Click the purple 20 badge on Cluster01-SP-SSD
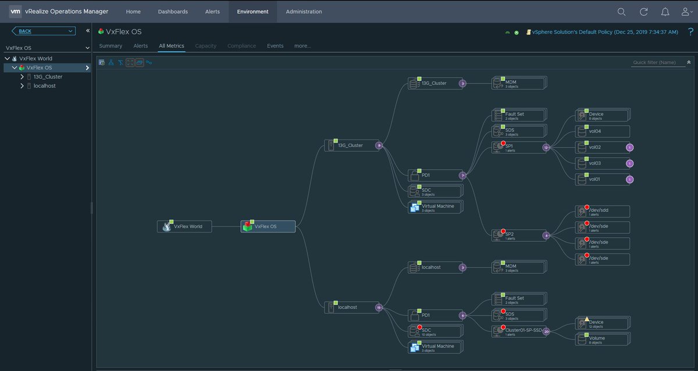The image size is (698, 371). click(546, 331)
